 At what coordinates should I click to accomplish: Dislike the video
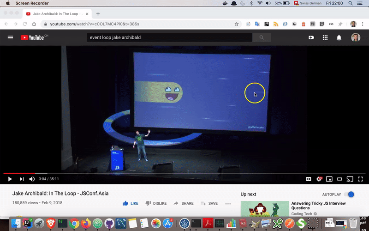point(156,203)
